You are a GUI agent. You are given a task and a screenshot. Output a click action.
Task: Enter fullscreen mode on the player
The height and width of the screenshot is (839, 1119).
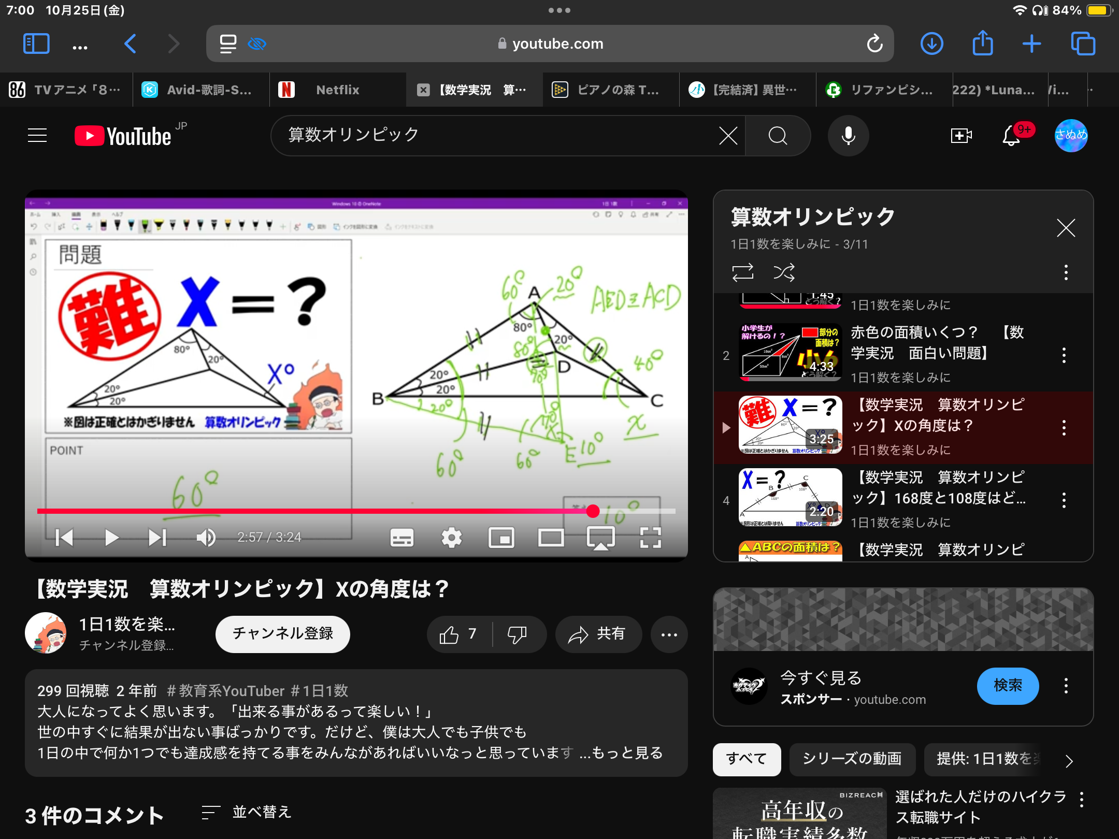pos(650,538)
